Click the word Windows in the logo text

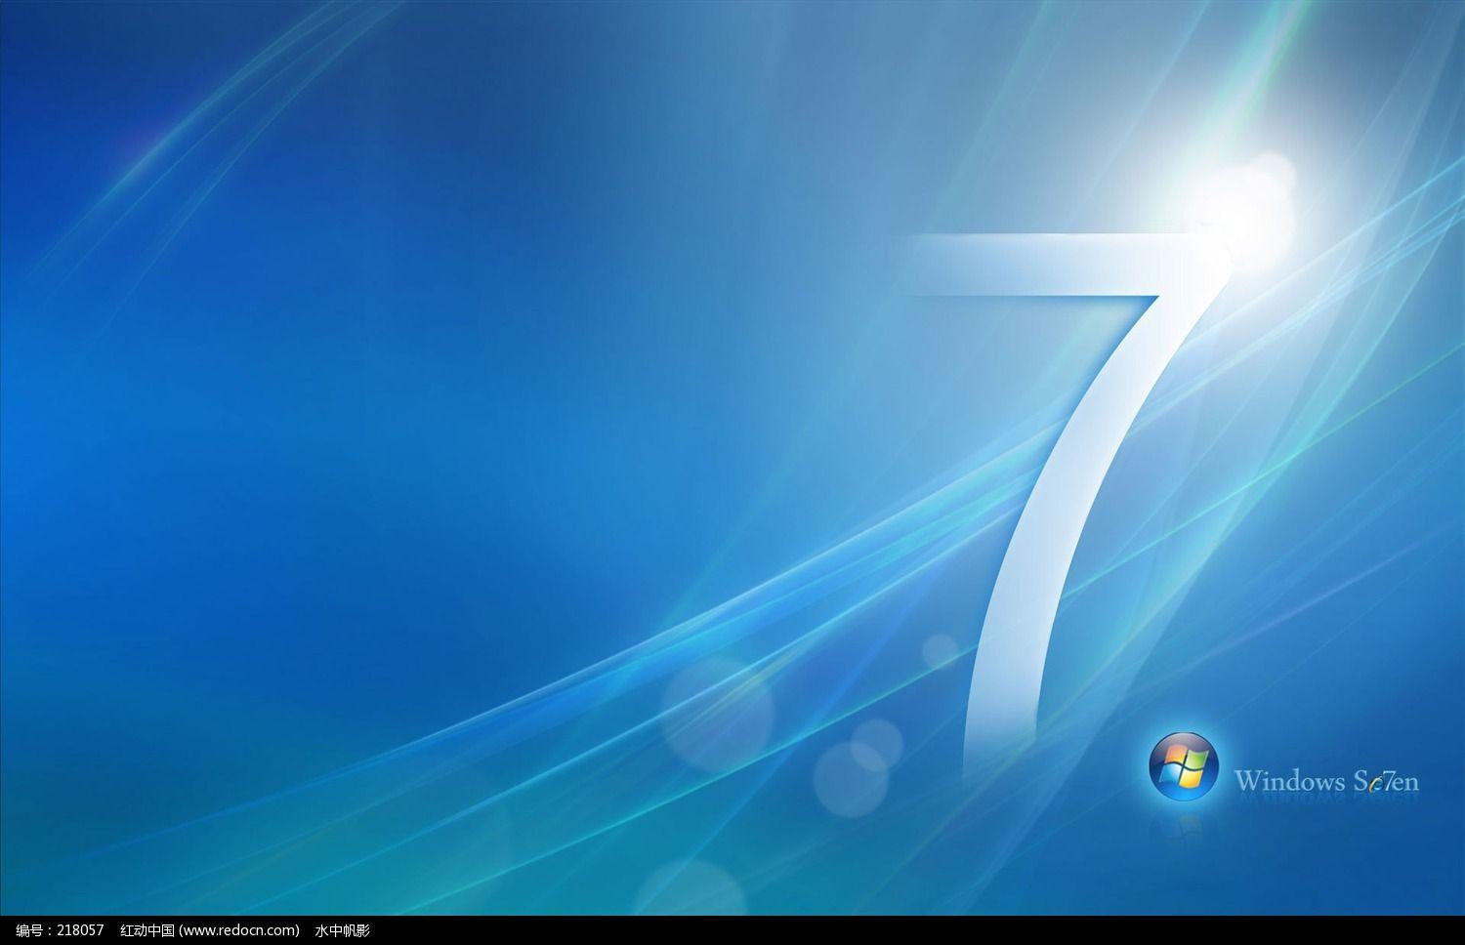[1283, 781]
